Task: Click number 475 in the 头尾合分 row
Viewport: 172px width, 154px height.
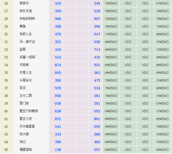Action: coord(97,80)
